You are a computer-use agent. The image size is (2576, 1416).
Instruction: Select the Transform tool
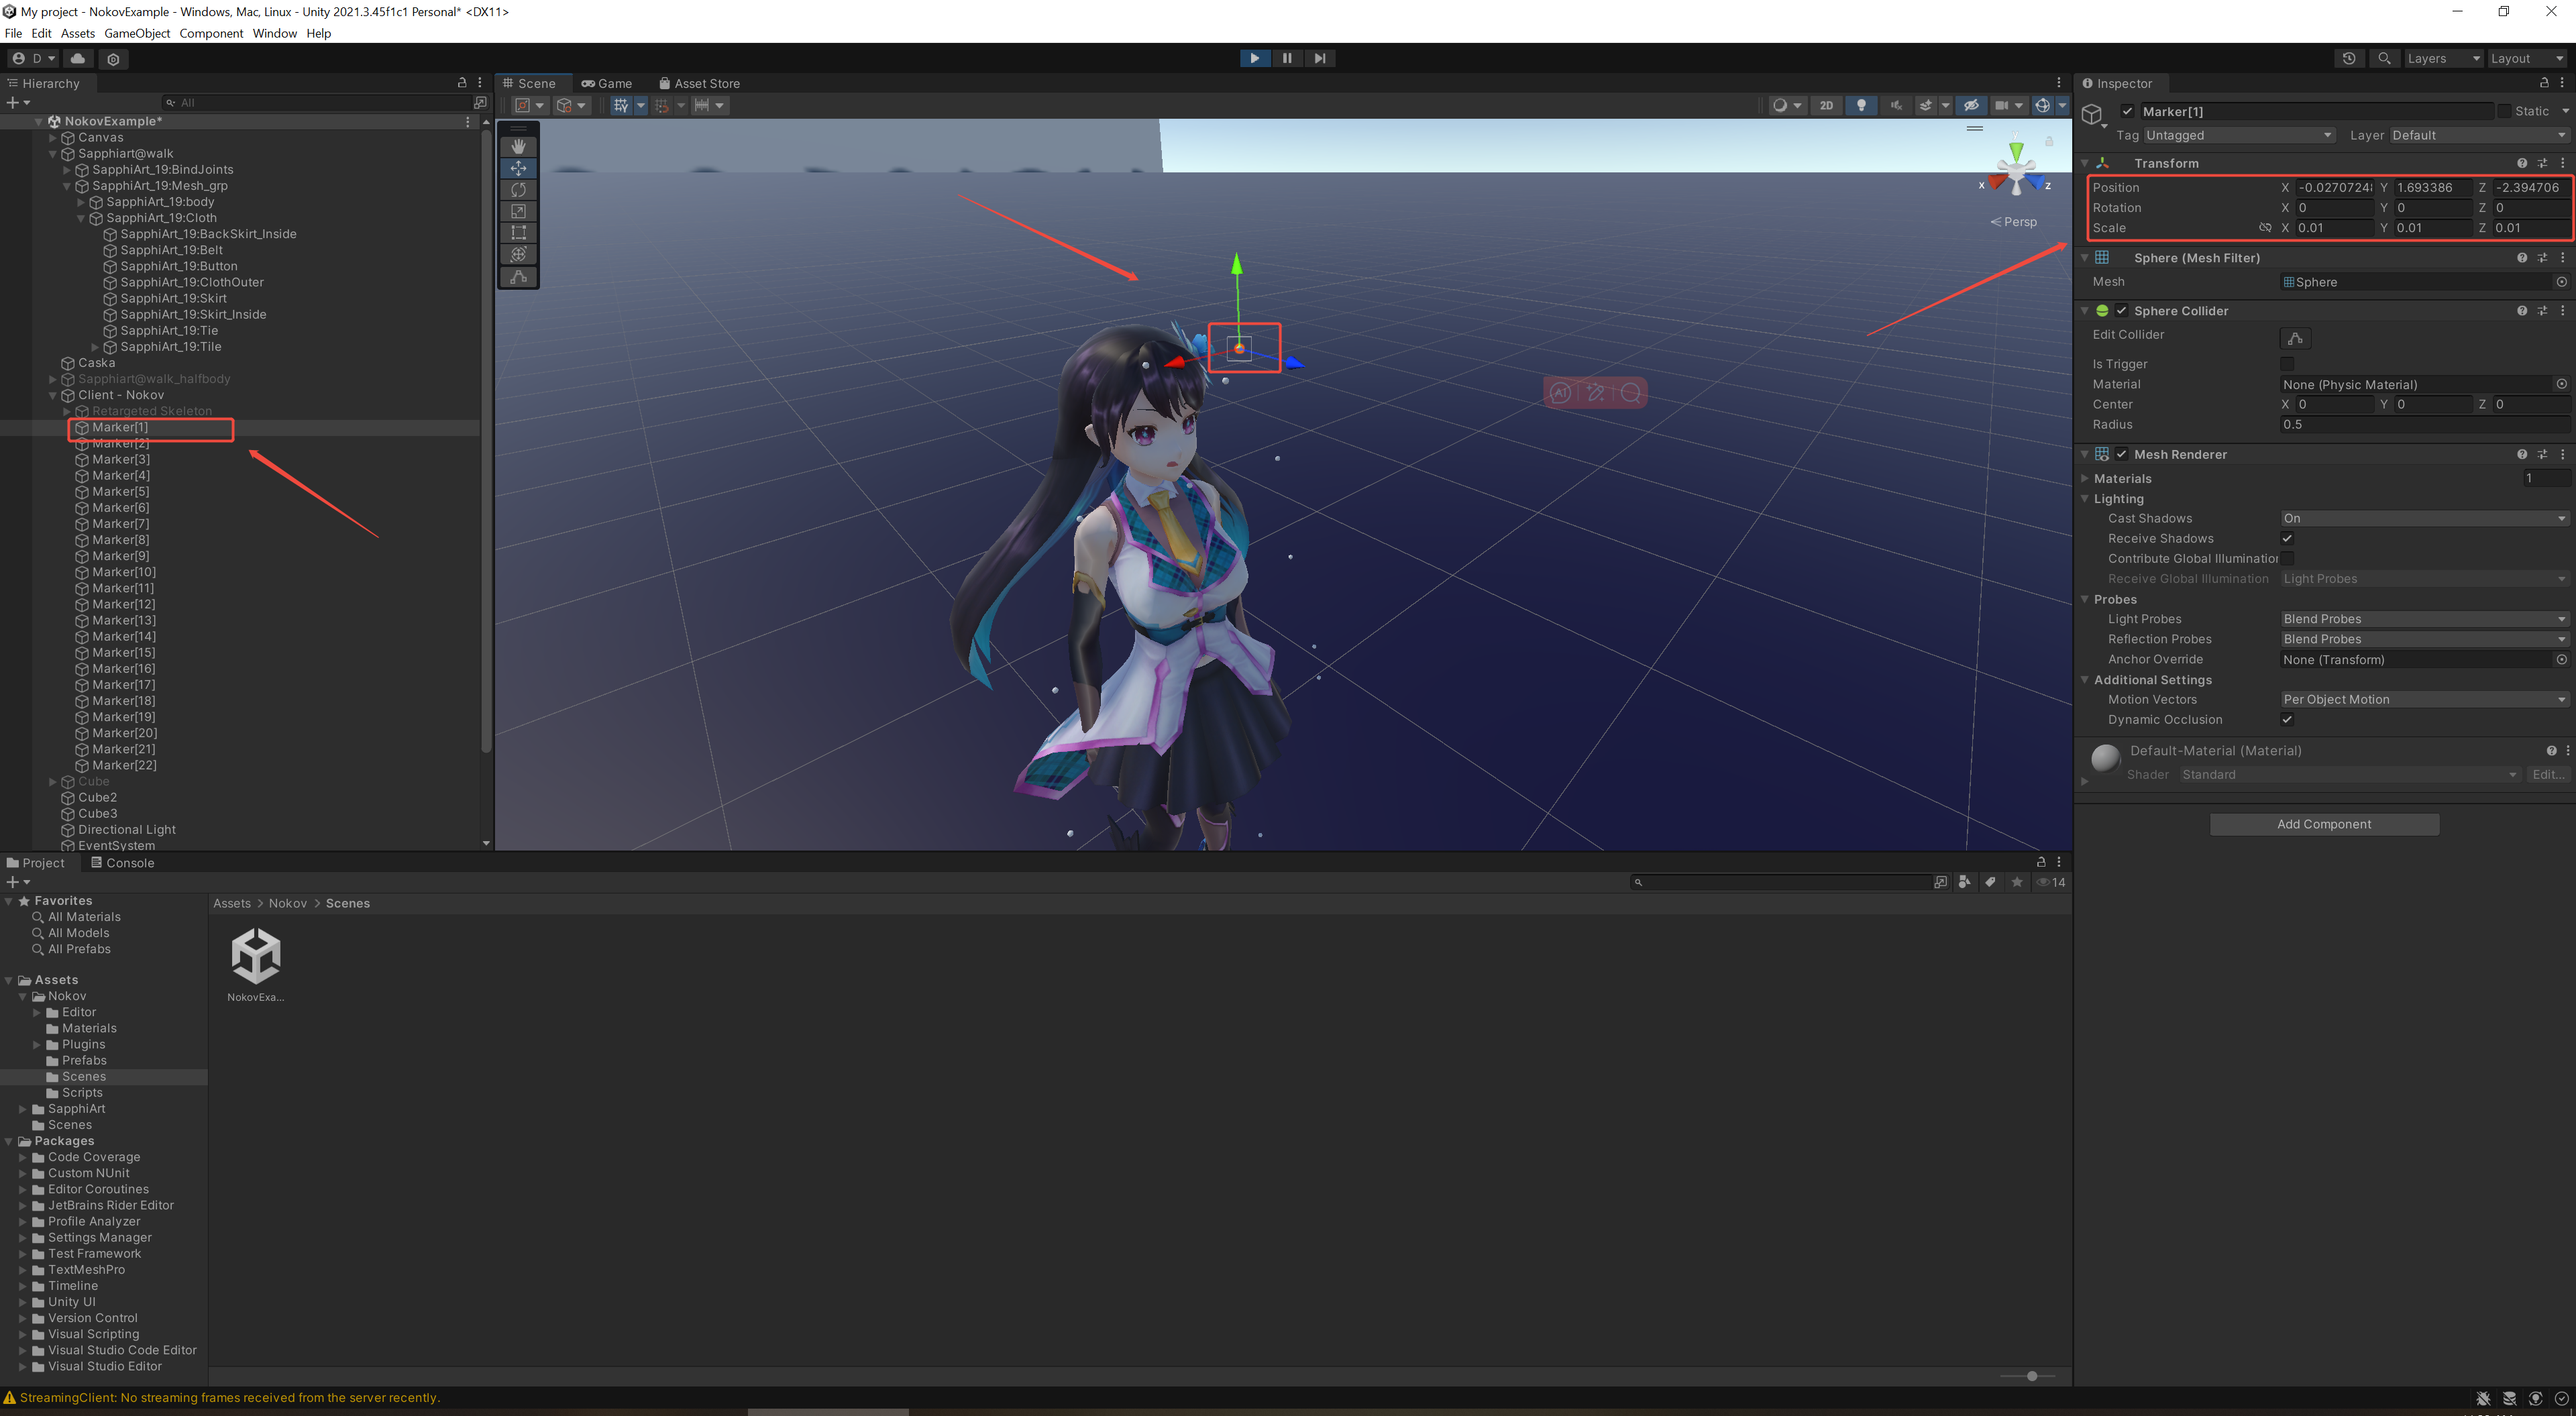tap(518, 255)
